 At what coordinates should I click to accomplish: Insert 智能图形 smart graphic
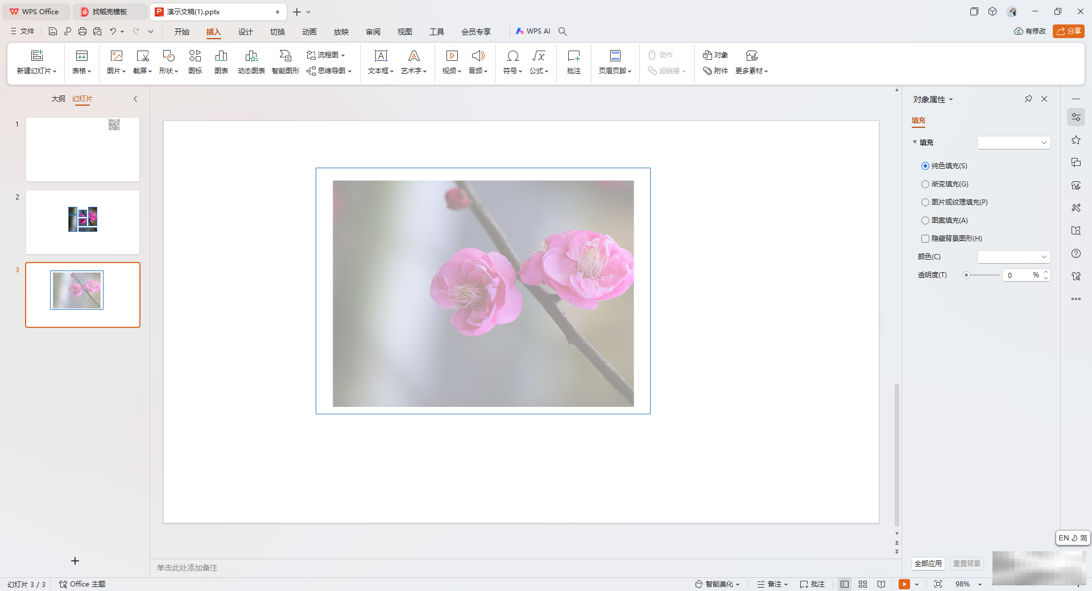point(286,62)
